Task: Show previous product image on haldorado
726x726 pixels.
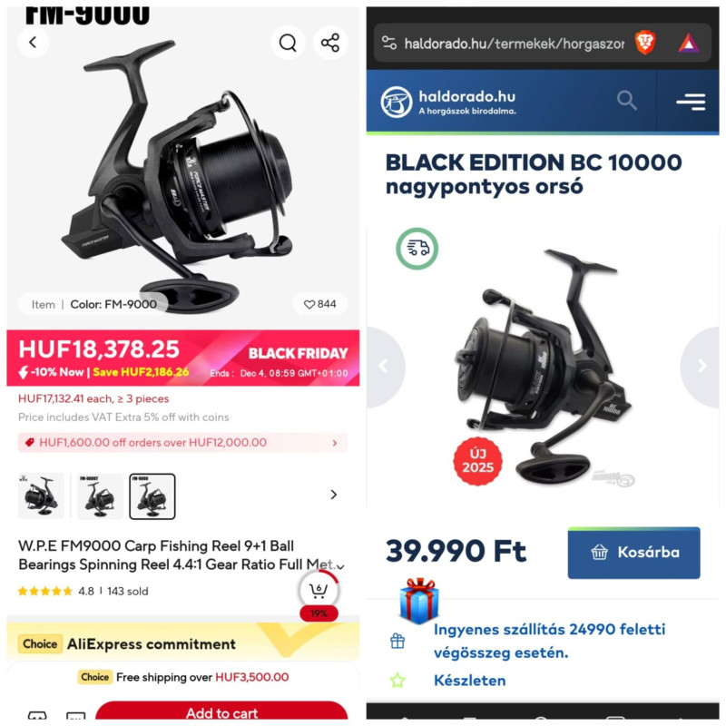Action: [x=384, y=367]
